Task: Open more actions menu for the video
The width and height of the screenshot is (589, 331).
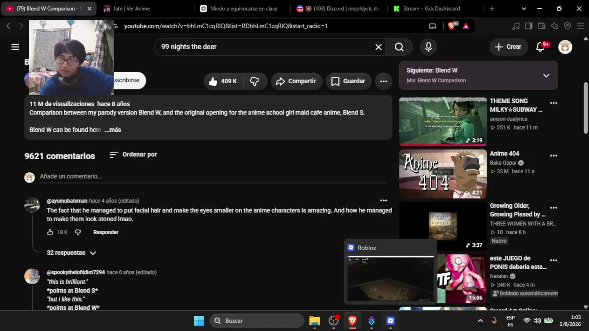Action: [x=383, y=81]
